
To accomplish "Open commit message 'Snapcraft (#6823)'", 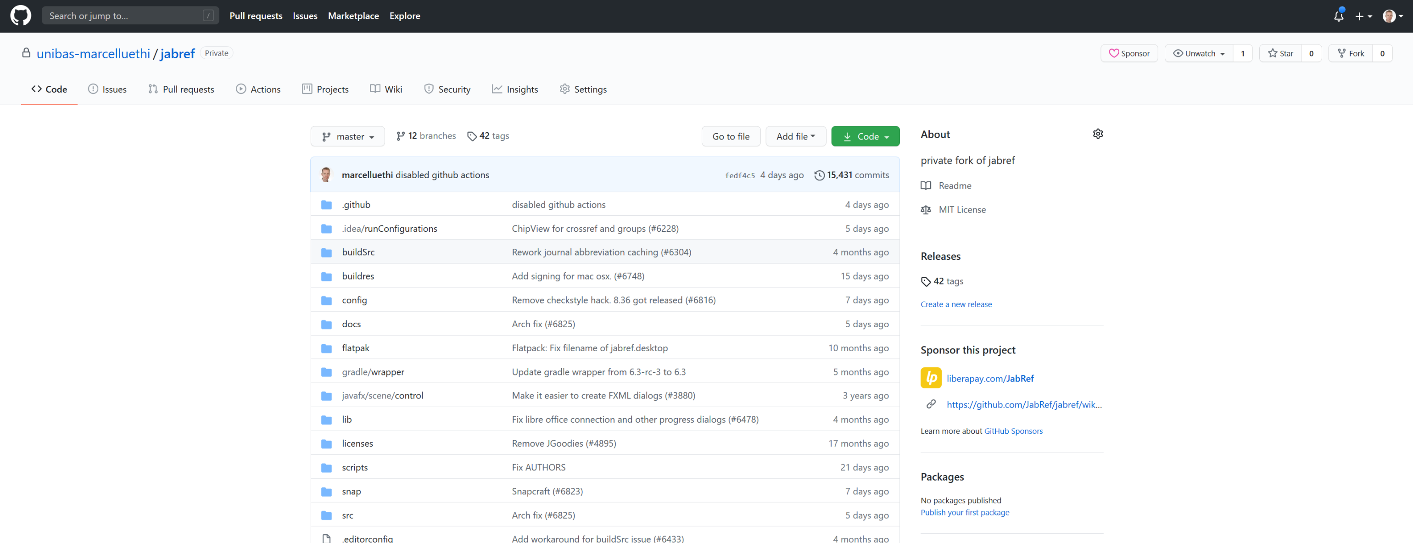I will pos(547,492).
